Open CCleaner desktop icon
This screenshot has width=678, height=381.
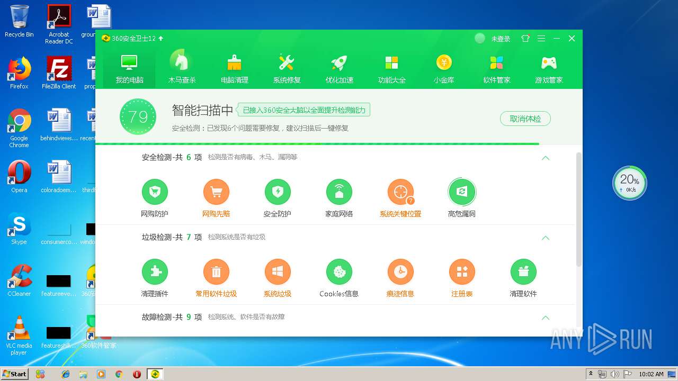(x=19, y=280)
